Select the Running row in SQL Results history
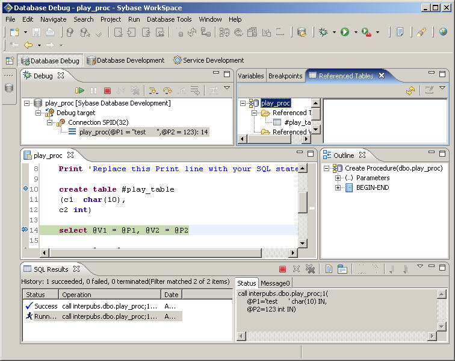 click(x=103, y=316)
